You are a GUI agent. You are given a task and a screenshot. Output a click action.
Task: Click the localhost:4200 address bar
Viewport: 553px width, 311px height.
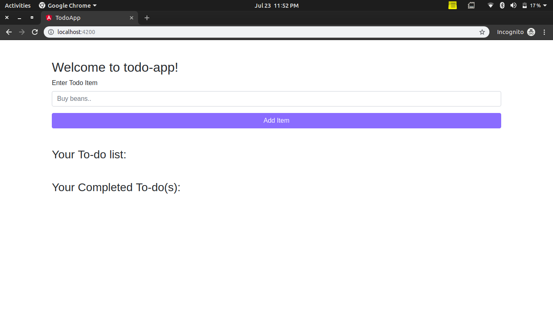263,32
